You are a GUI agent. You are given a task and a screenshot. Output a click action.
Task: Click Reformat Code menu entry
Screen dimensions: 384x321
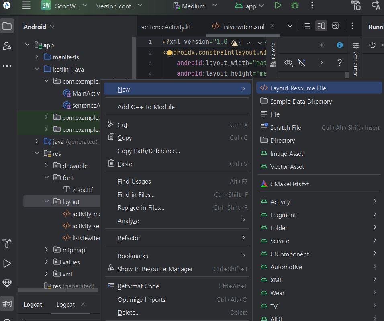177,286
